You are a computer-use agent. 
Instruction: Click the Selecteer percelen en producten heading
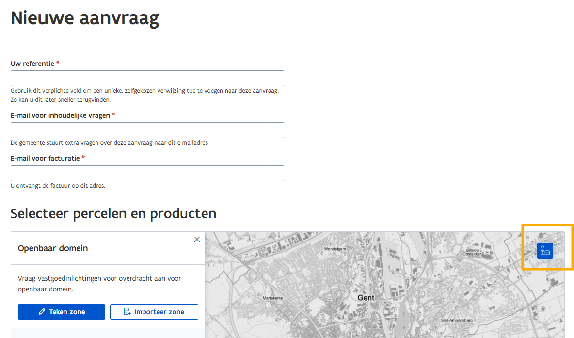[113, 213]
